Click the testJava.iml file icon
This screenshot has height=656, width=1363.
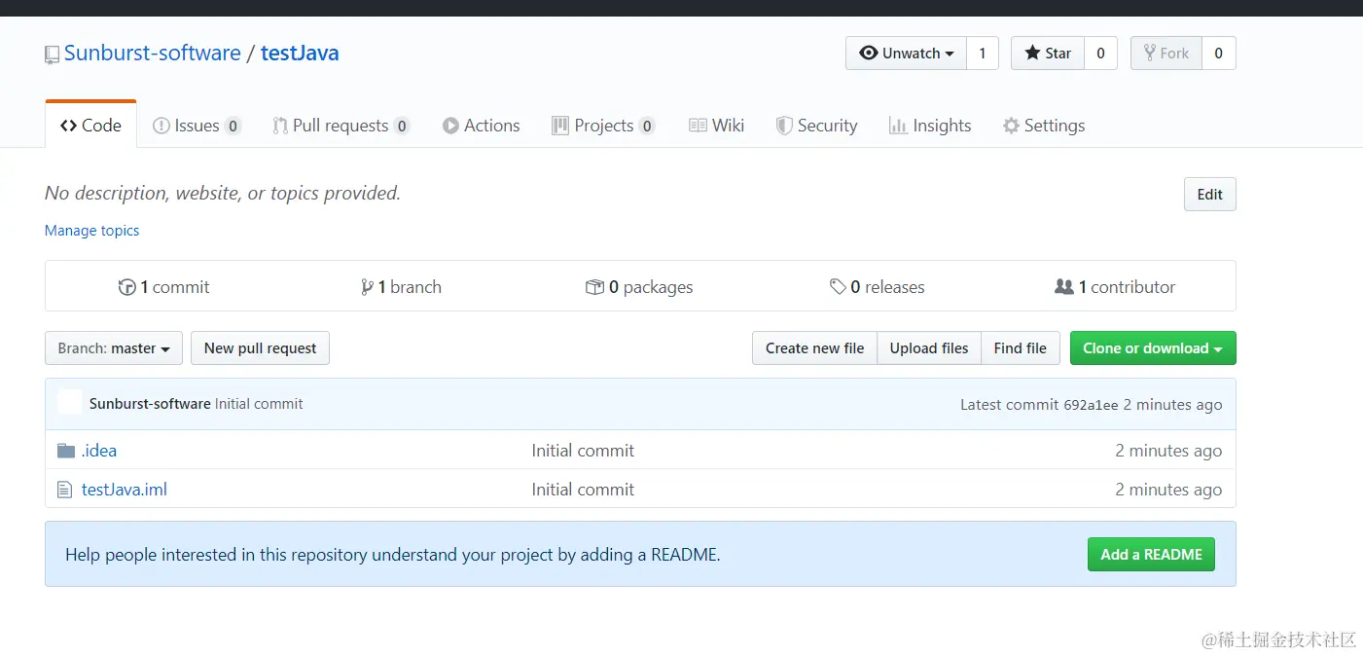coord(65,490)
